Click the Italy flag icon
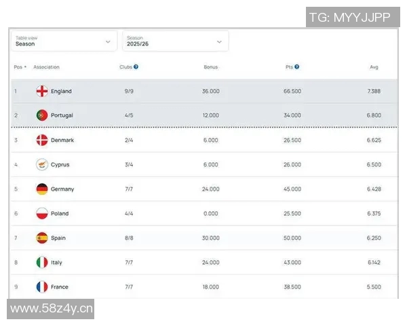 [x=42, y=262]
